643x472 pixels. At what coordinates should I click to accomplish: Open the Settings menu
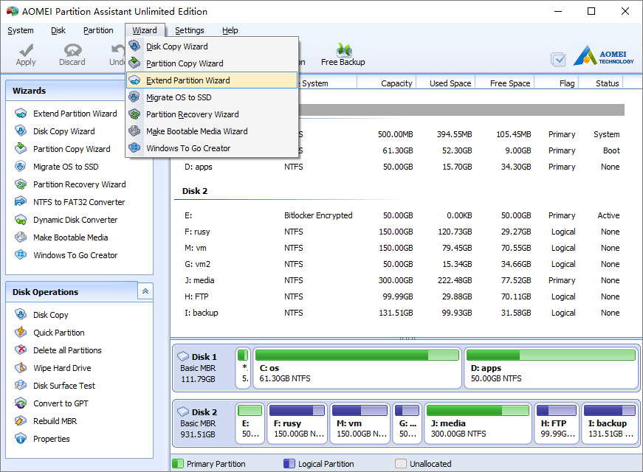click(190, 30)
